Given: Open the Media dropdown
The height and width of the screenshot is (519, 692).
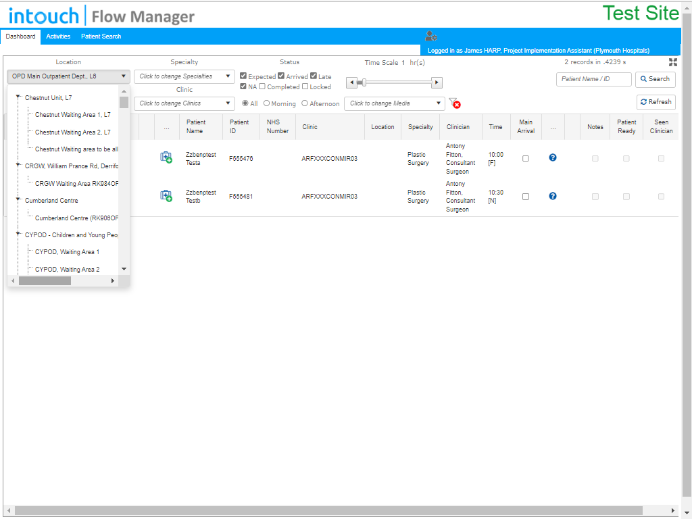Looking at the screenshot, I should pos(395,103).
